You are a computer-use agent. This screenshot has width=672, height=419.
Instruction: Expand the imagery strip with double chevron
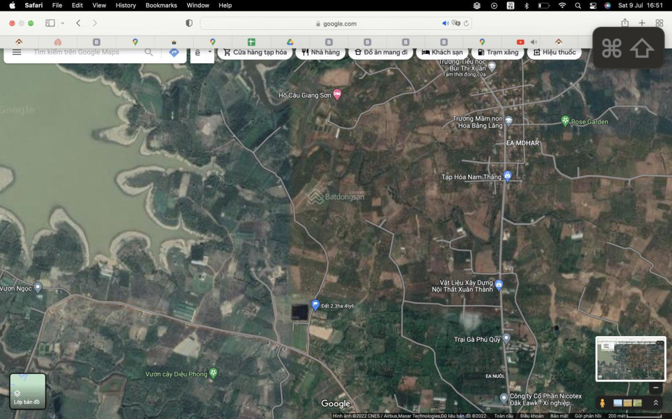pyautogui.click(x=656, y=403)
